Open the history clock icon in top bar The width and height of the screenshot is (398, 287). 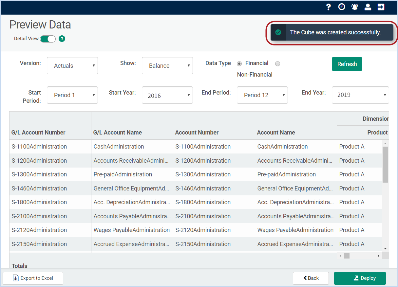(x=342, y=7)
